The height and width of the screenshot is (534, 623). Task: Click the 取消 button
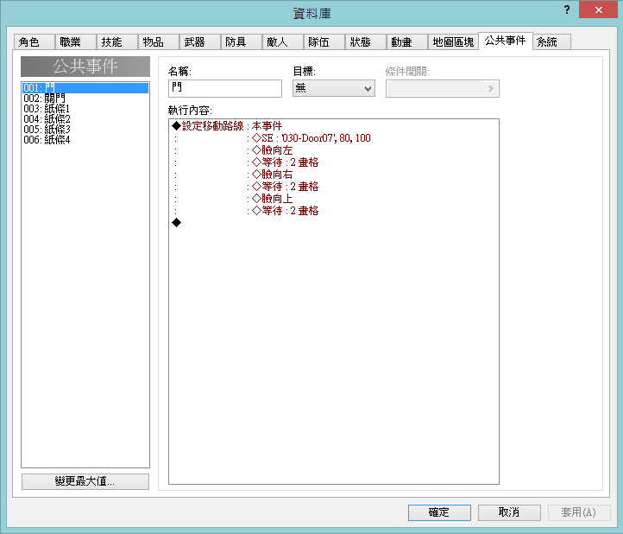pyautogui.click(x=509, y=512)
